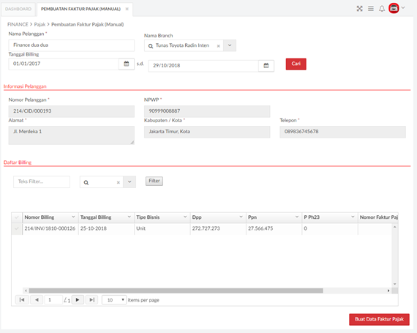Screen dimensions: 417x333
Task: Open the Nomor Billing column menu
Action: tap(73, 217)
